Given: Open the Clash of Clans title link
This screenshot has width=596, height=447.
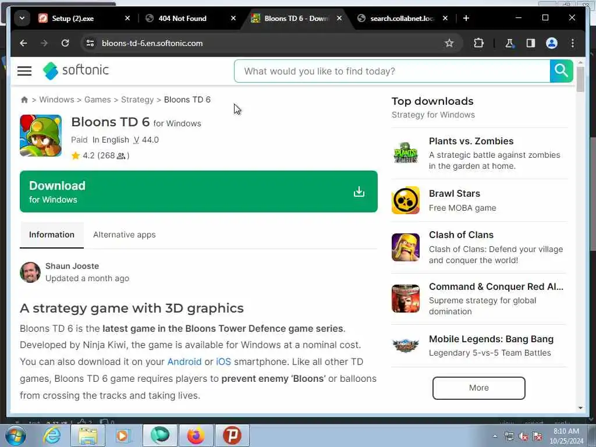Looking at the screenshot, I should coord(461,235).
